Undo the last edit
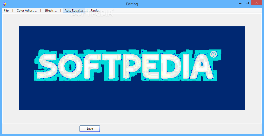264x136 pixels. (95, 11)
